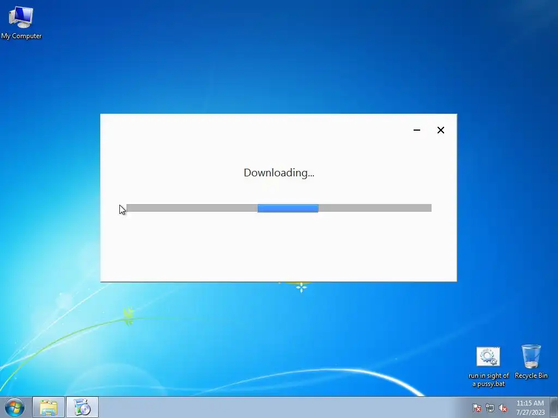Click the installer program taskbar icon
This screenshot has width=558, height=418.
pyautogui.click(x=82, y=407)
